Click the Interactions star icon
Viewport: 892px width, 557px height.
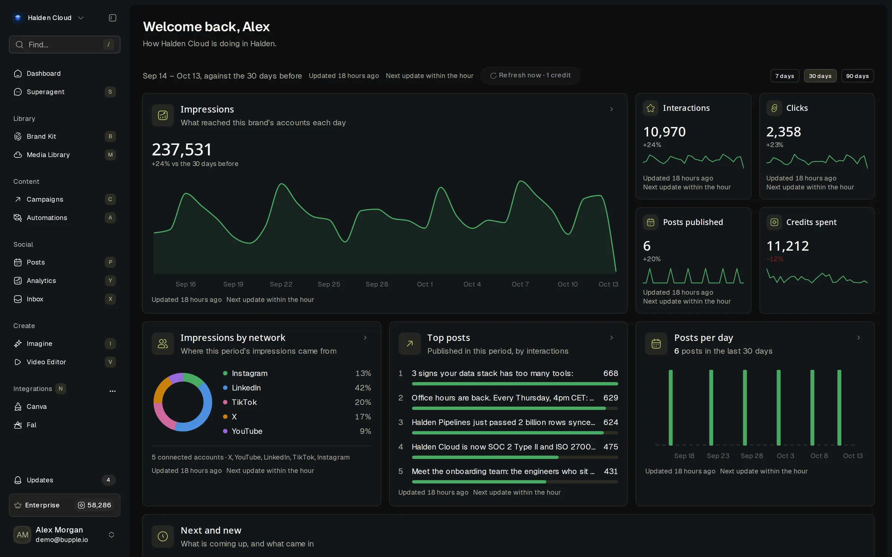pyautogui.click(x=650, y=108)
